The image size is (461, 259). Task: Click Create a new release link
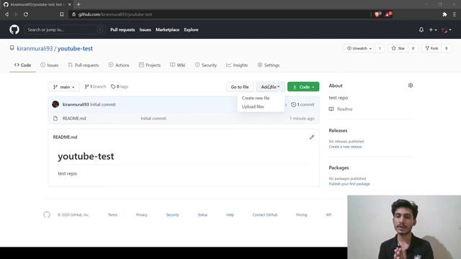tap(345, 147)
